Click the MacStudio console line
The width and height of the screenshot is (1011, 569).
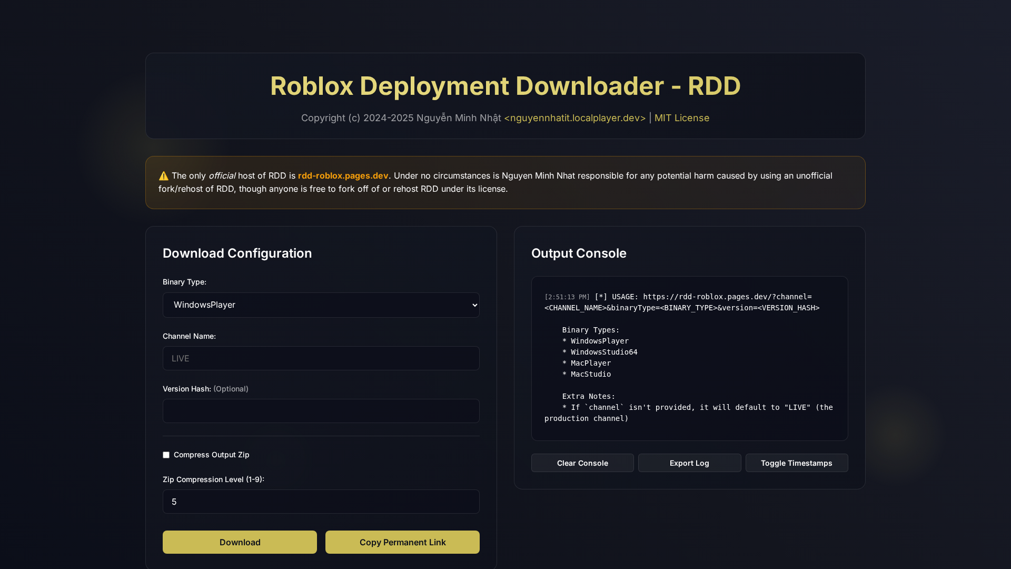point(587,374)
